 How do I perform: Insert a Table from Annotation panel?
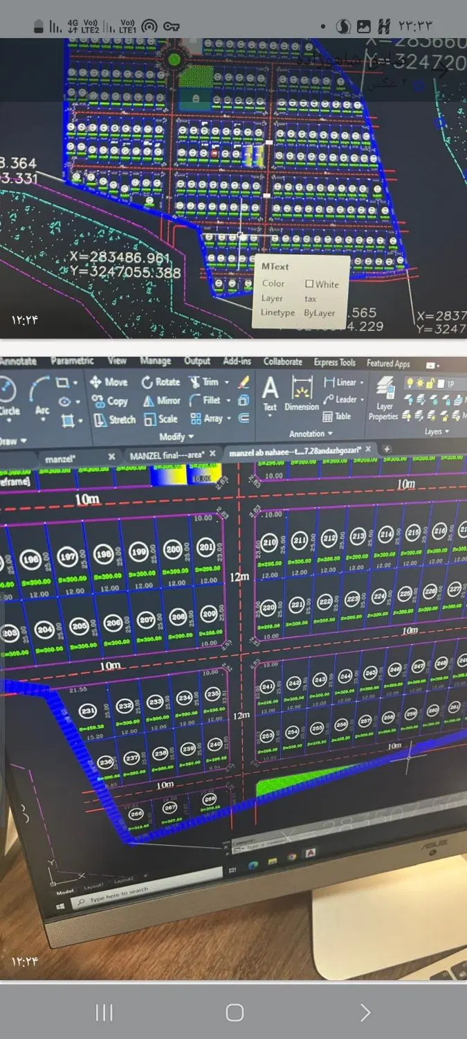(x=337, y=416)
